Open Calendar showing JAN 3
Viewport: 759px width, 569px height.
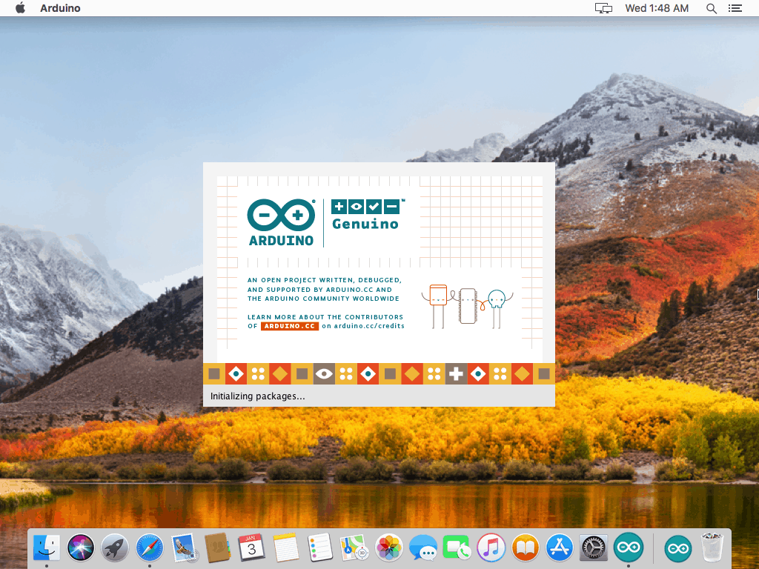[x=252, y=548]
